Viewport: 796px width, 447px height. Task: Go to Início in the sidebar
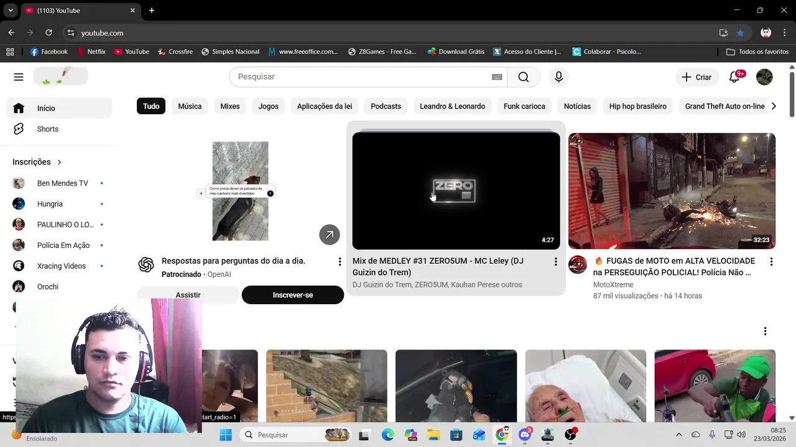(x=59, y=108)
